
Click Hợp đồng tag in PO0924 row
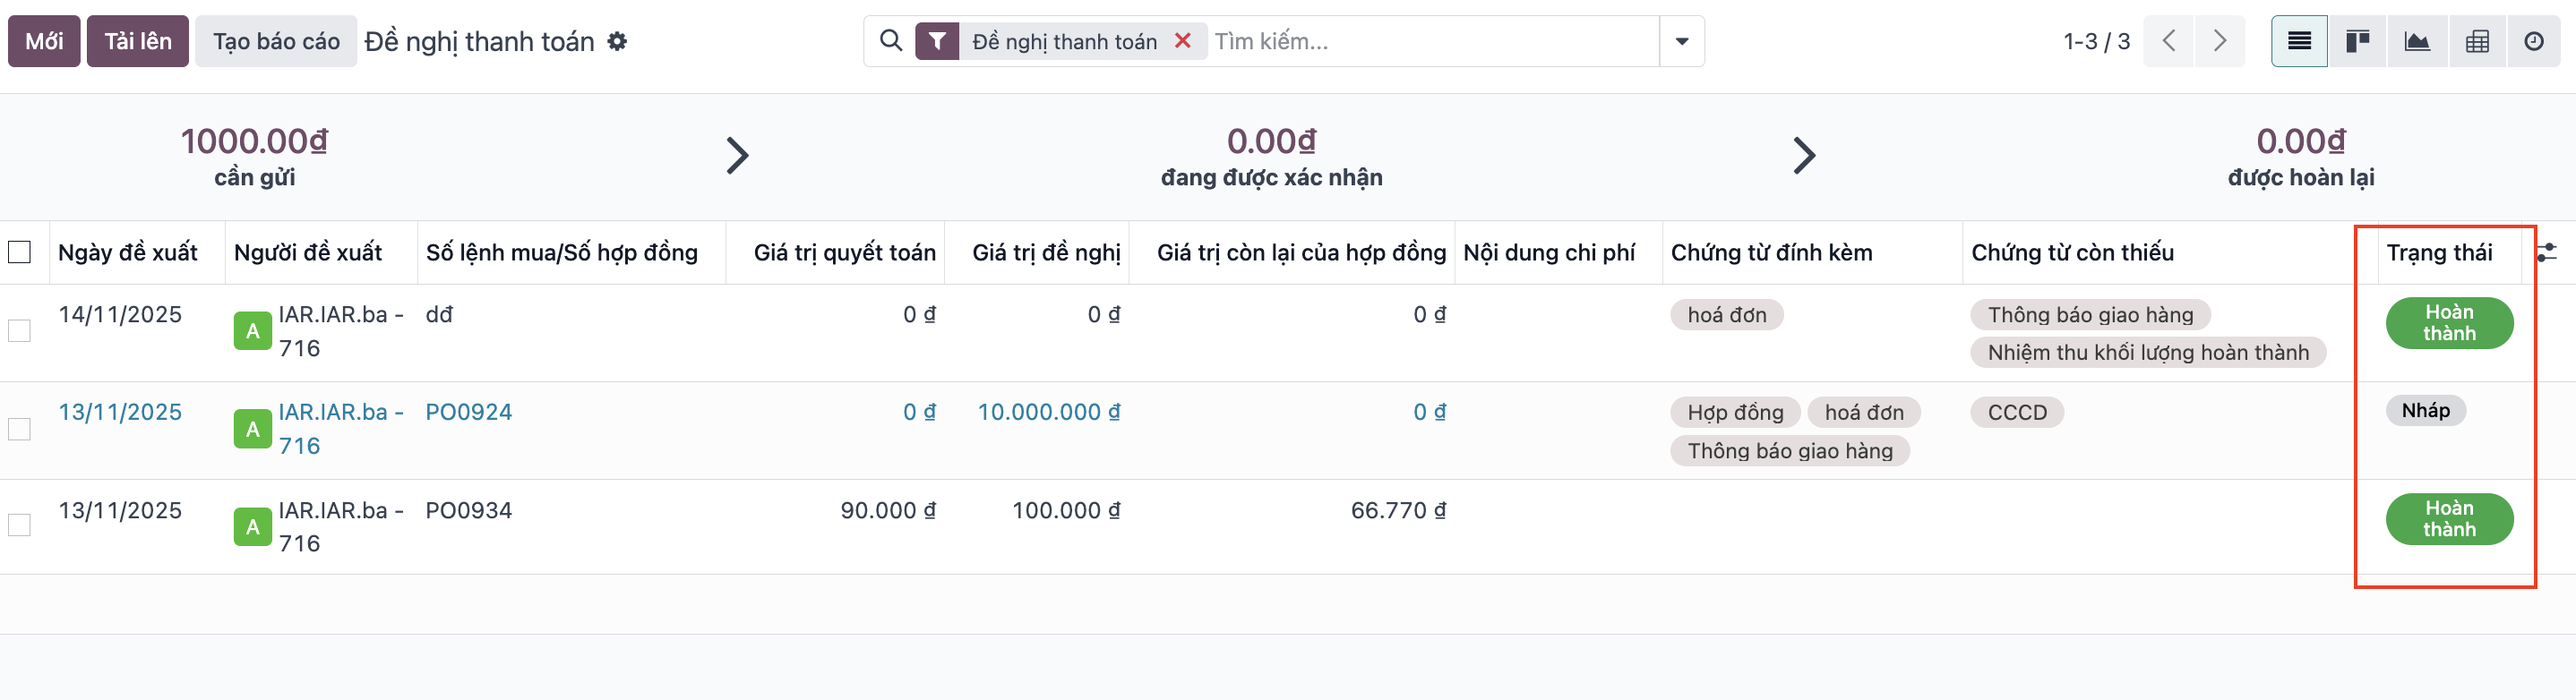(x=1735, y=412)
